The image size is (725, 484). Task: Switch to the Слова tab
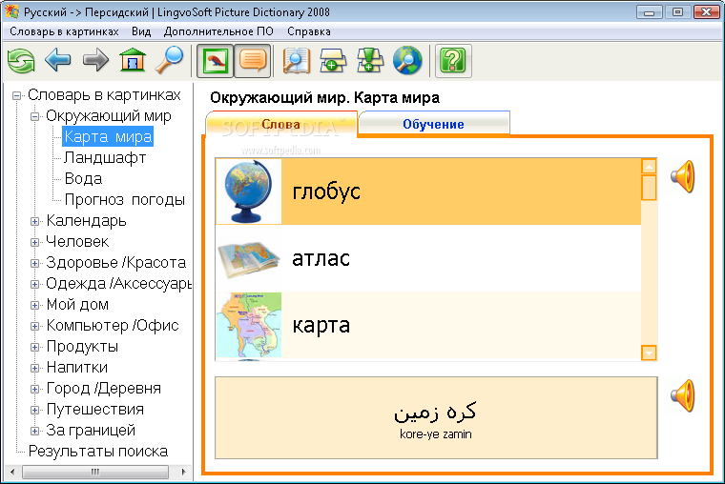tap(281, 124)
